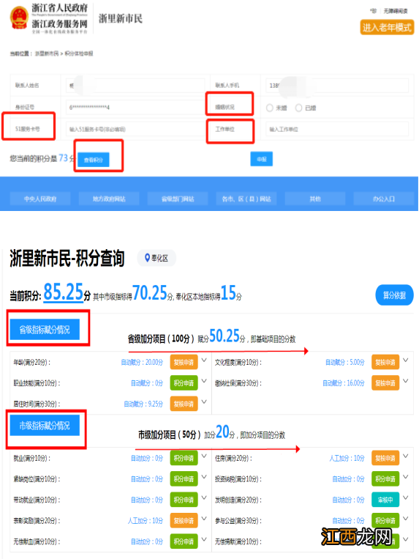Expand the 职业技能 row chevron
The image size is (419, 559).
(204, 381)
